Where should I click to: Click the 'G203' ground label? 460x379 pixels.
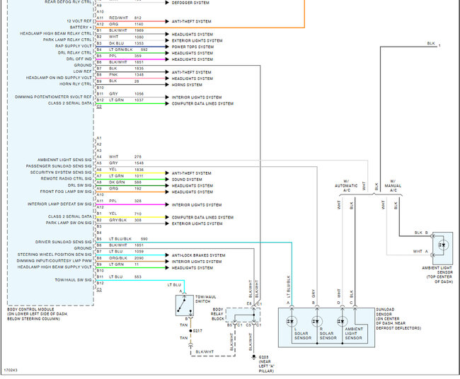[x=263, y=357]
